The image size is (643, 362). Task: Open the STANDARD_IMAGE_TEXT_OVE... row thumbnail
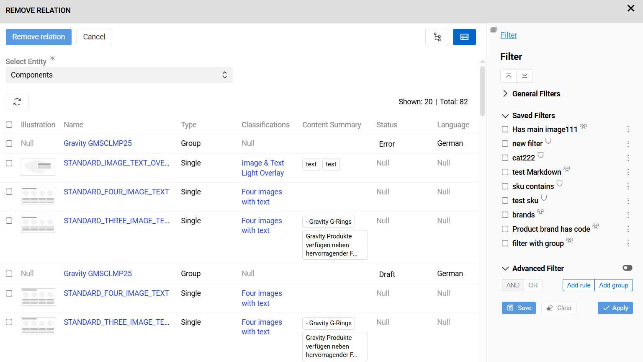pyautogui.click(x=38, y=167)
